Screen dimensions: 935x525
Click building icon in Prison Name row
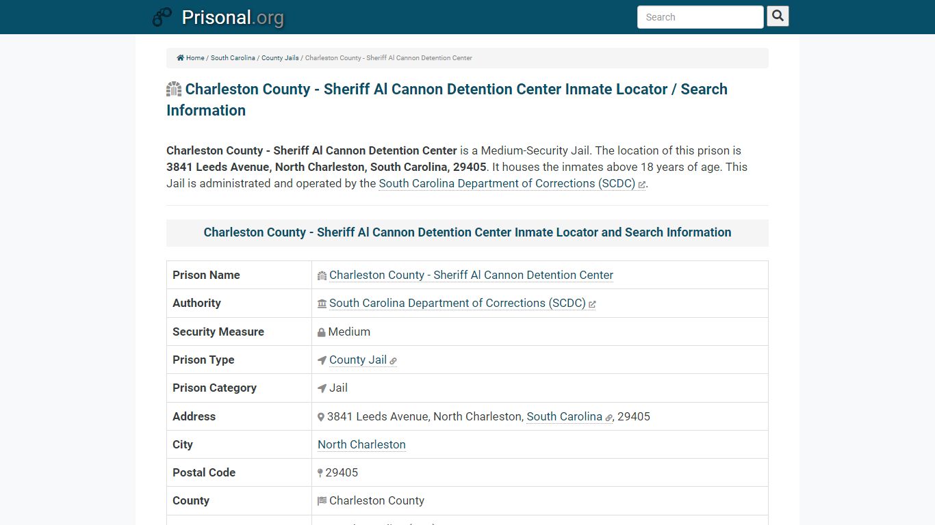[x=322, y=275]
